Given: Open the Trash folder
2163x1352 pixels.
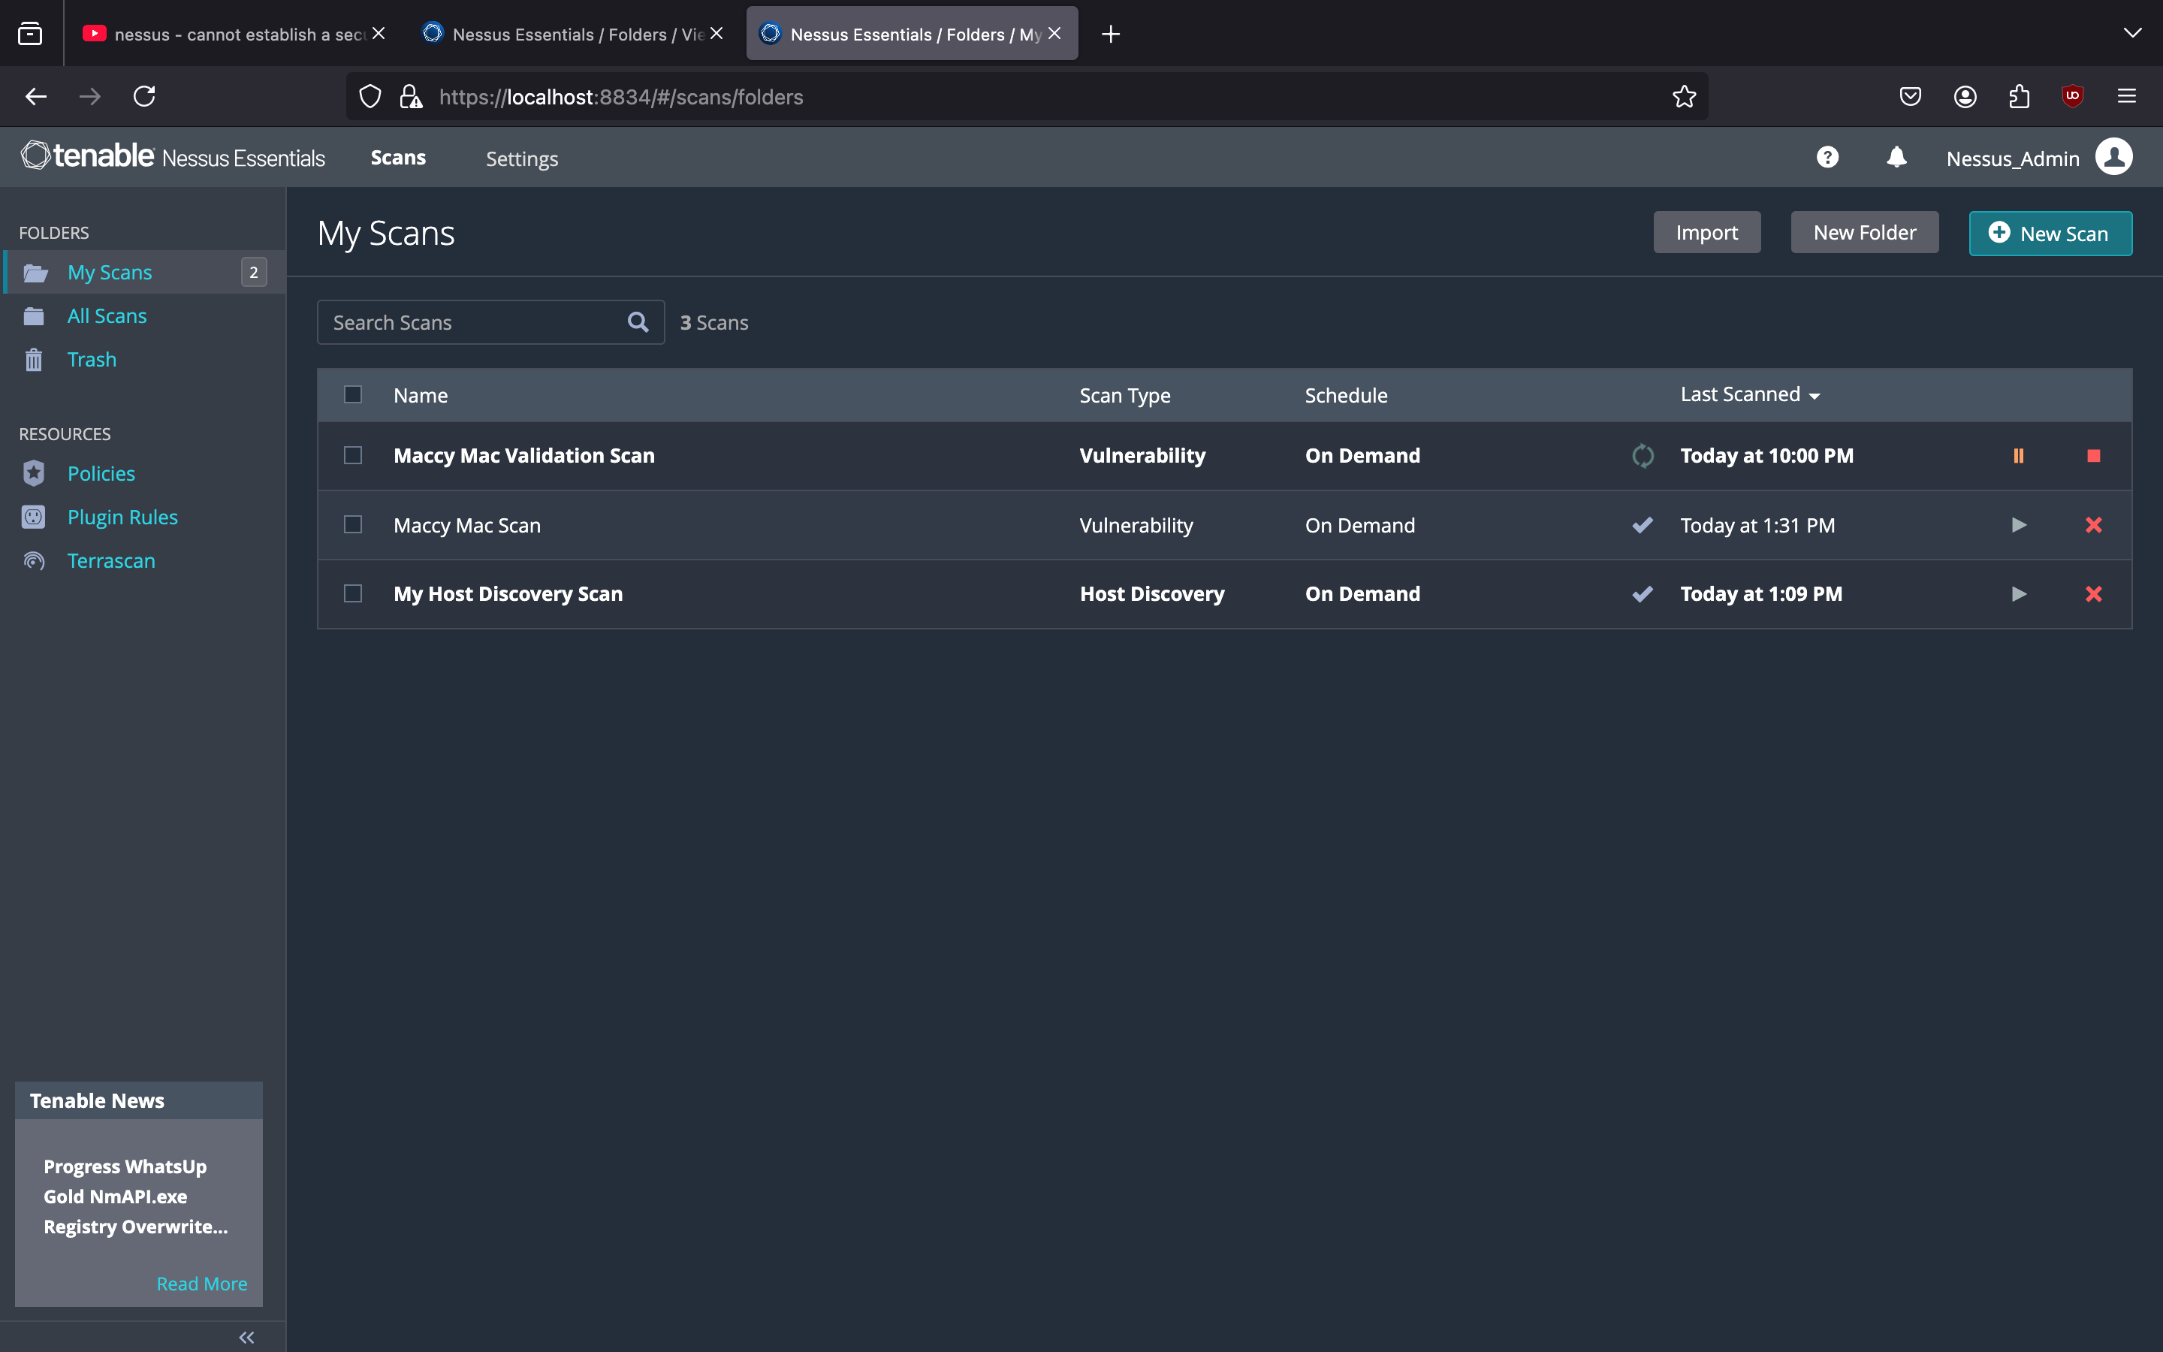Looking at the screenshot, I should pyautogui.click(x=91, y=360).
